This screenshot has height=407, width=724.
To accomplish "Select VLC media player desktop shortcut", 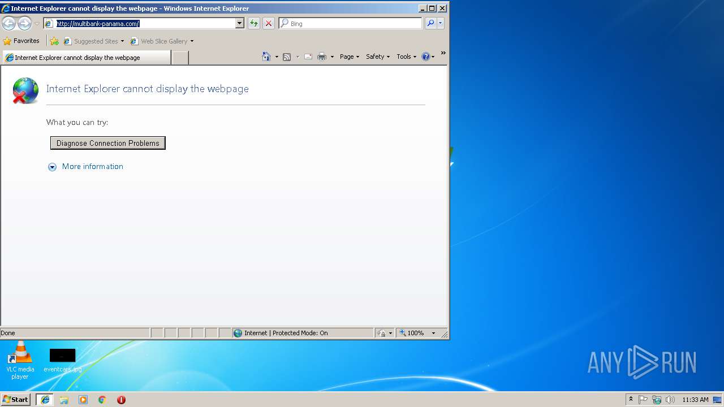I will click(20, 360).
